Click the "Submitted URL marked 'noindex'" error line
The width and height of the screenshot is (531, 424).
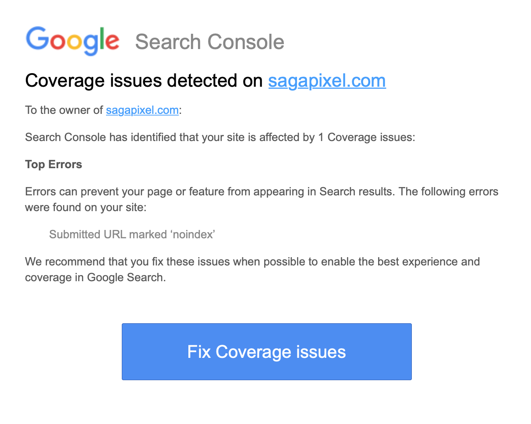132,234
